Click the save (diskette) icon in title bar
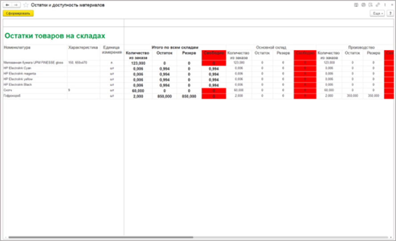 pos(356,4)
